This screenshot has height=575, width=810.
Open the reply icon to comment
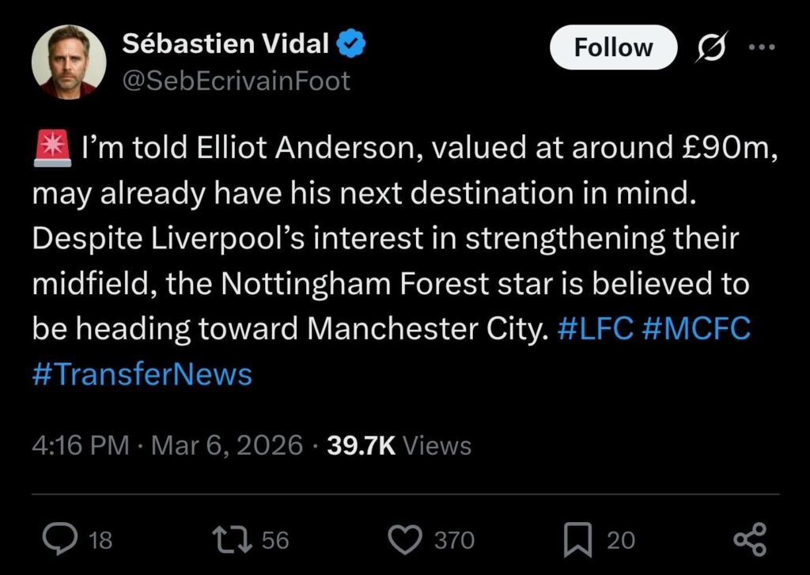(59, 540)
